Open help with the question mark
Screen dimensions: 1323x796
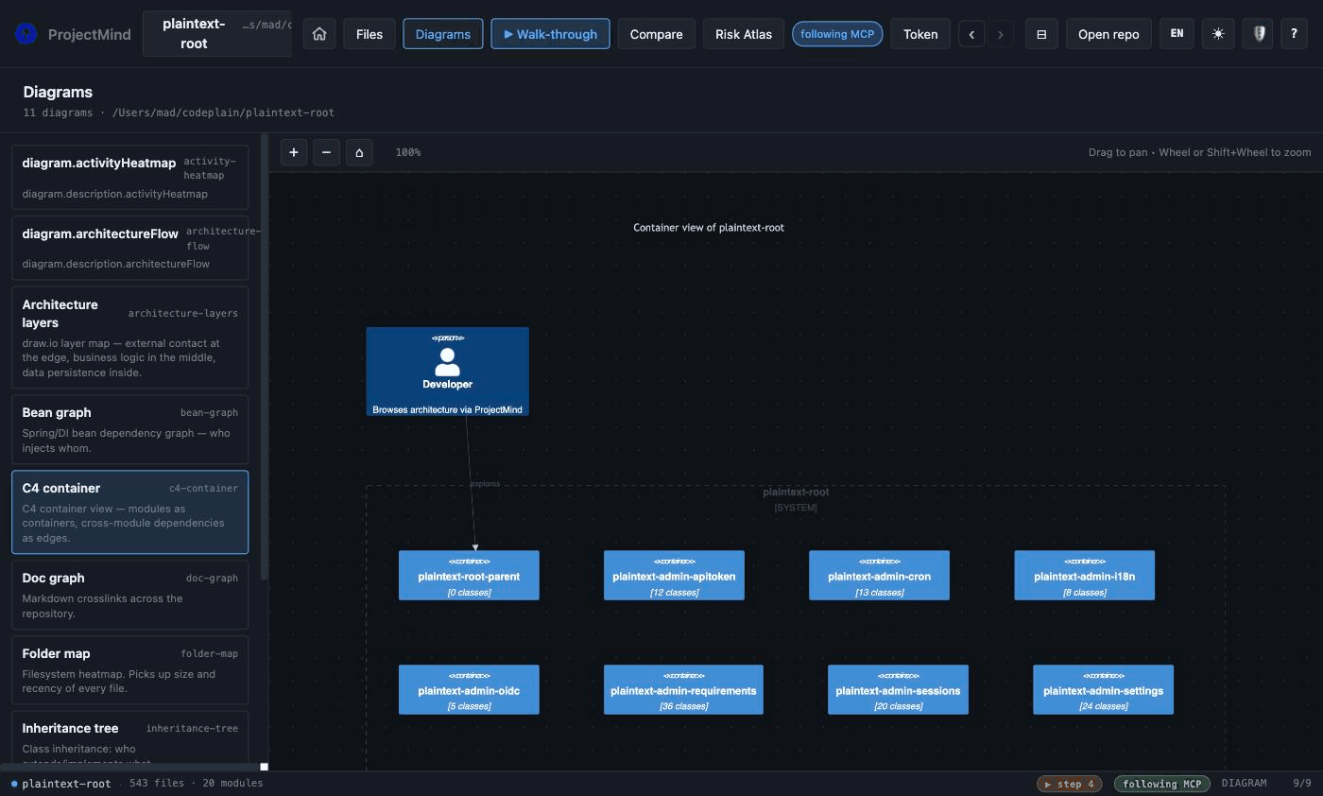point(1294,34)
